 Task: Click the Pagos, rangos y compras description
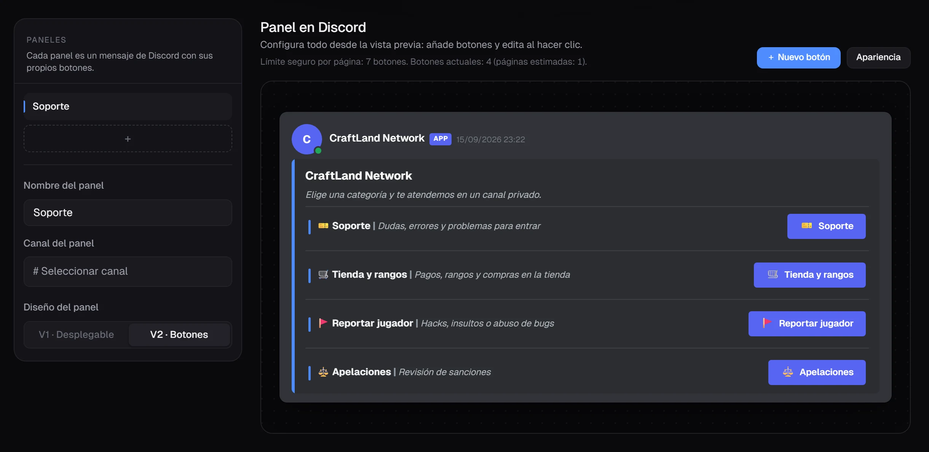click(492, 275)
